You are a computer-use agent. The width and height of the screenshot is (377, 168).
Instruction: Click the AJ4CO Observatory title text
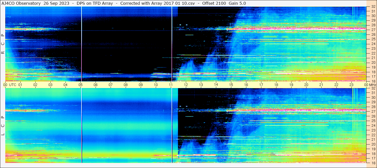click(x=21, y=3)
